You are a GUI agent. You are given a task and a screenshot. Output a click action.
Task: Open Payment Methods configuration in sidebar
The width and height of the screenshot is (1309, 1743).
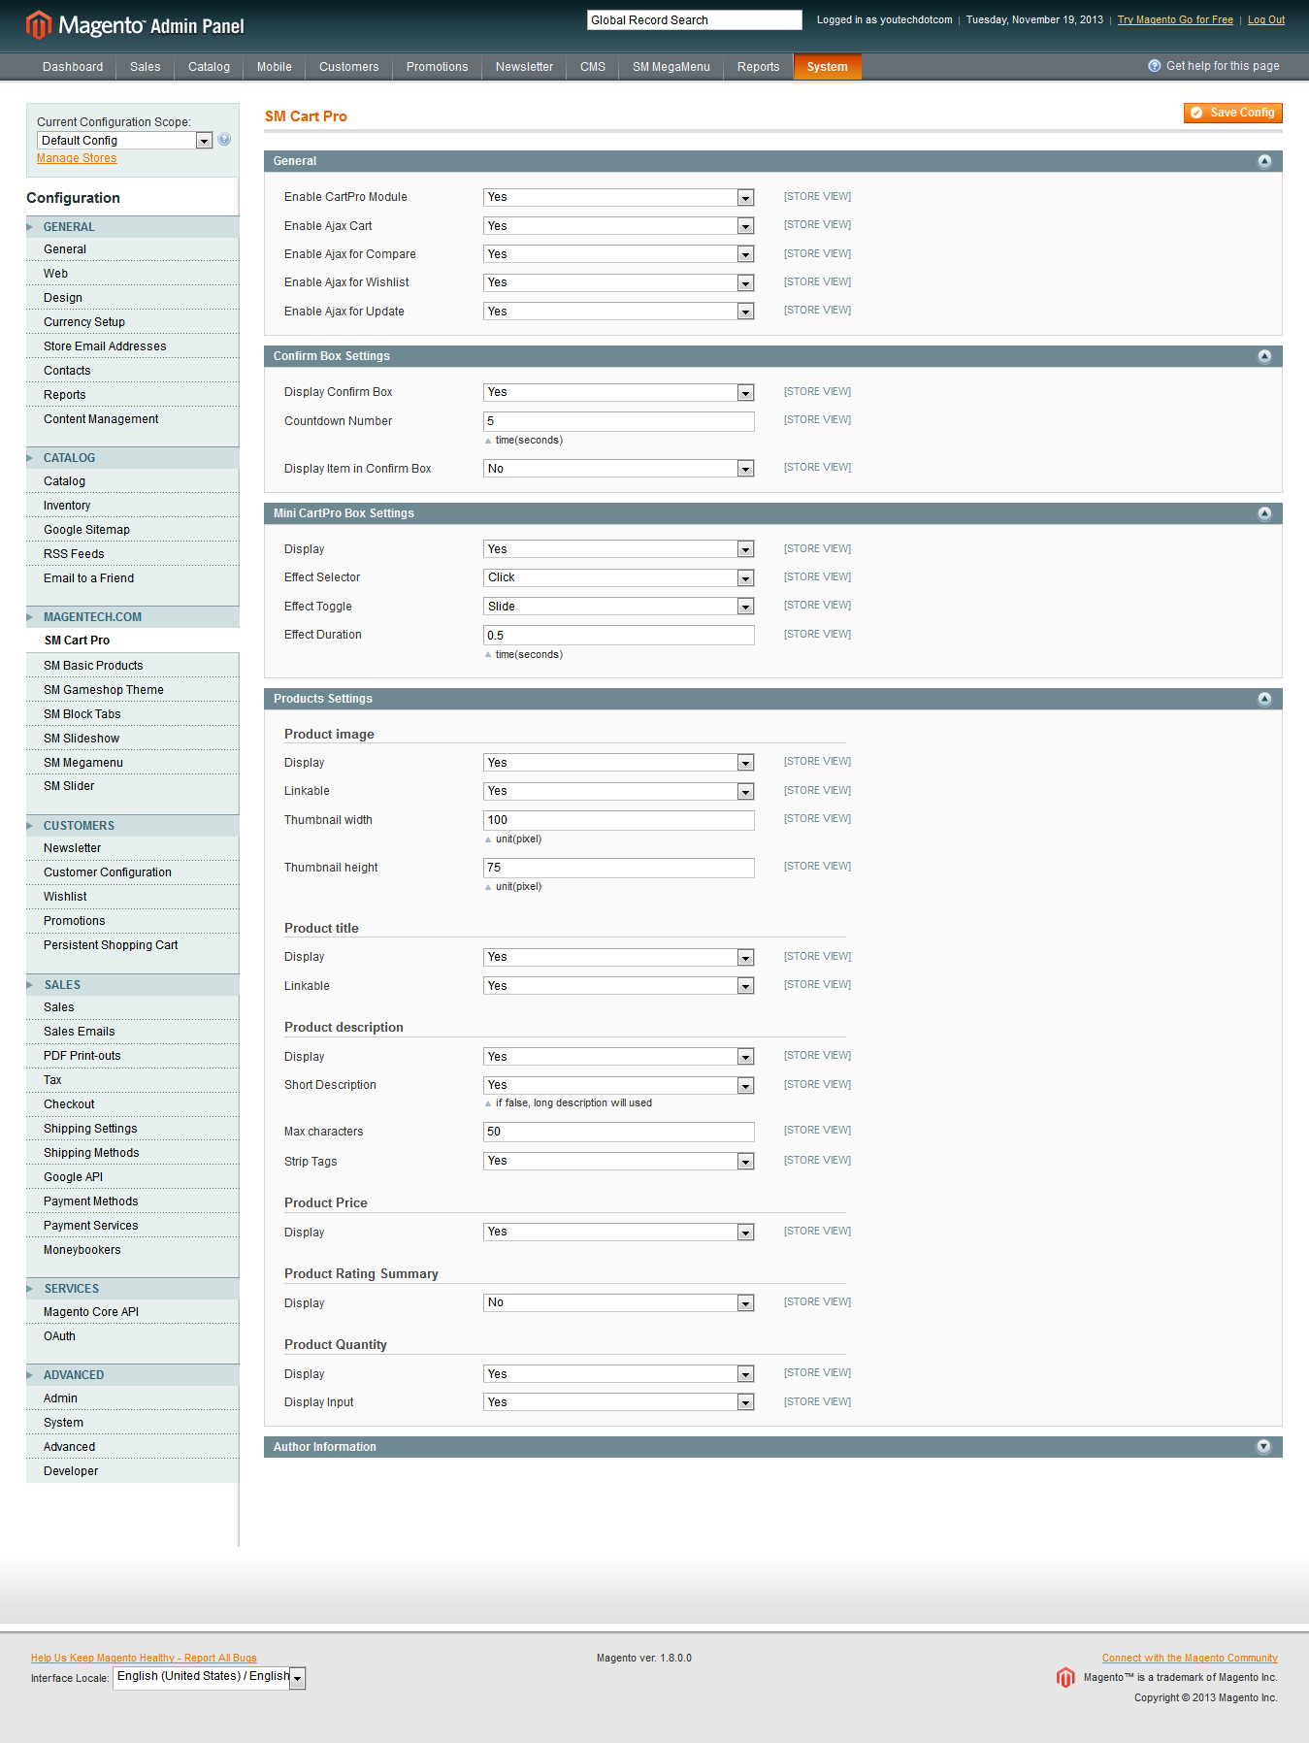(91, 1201)
